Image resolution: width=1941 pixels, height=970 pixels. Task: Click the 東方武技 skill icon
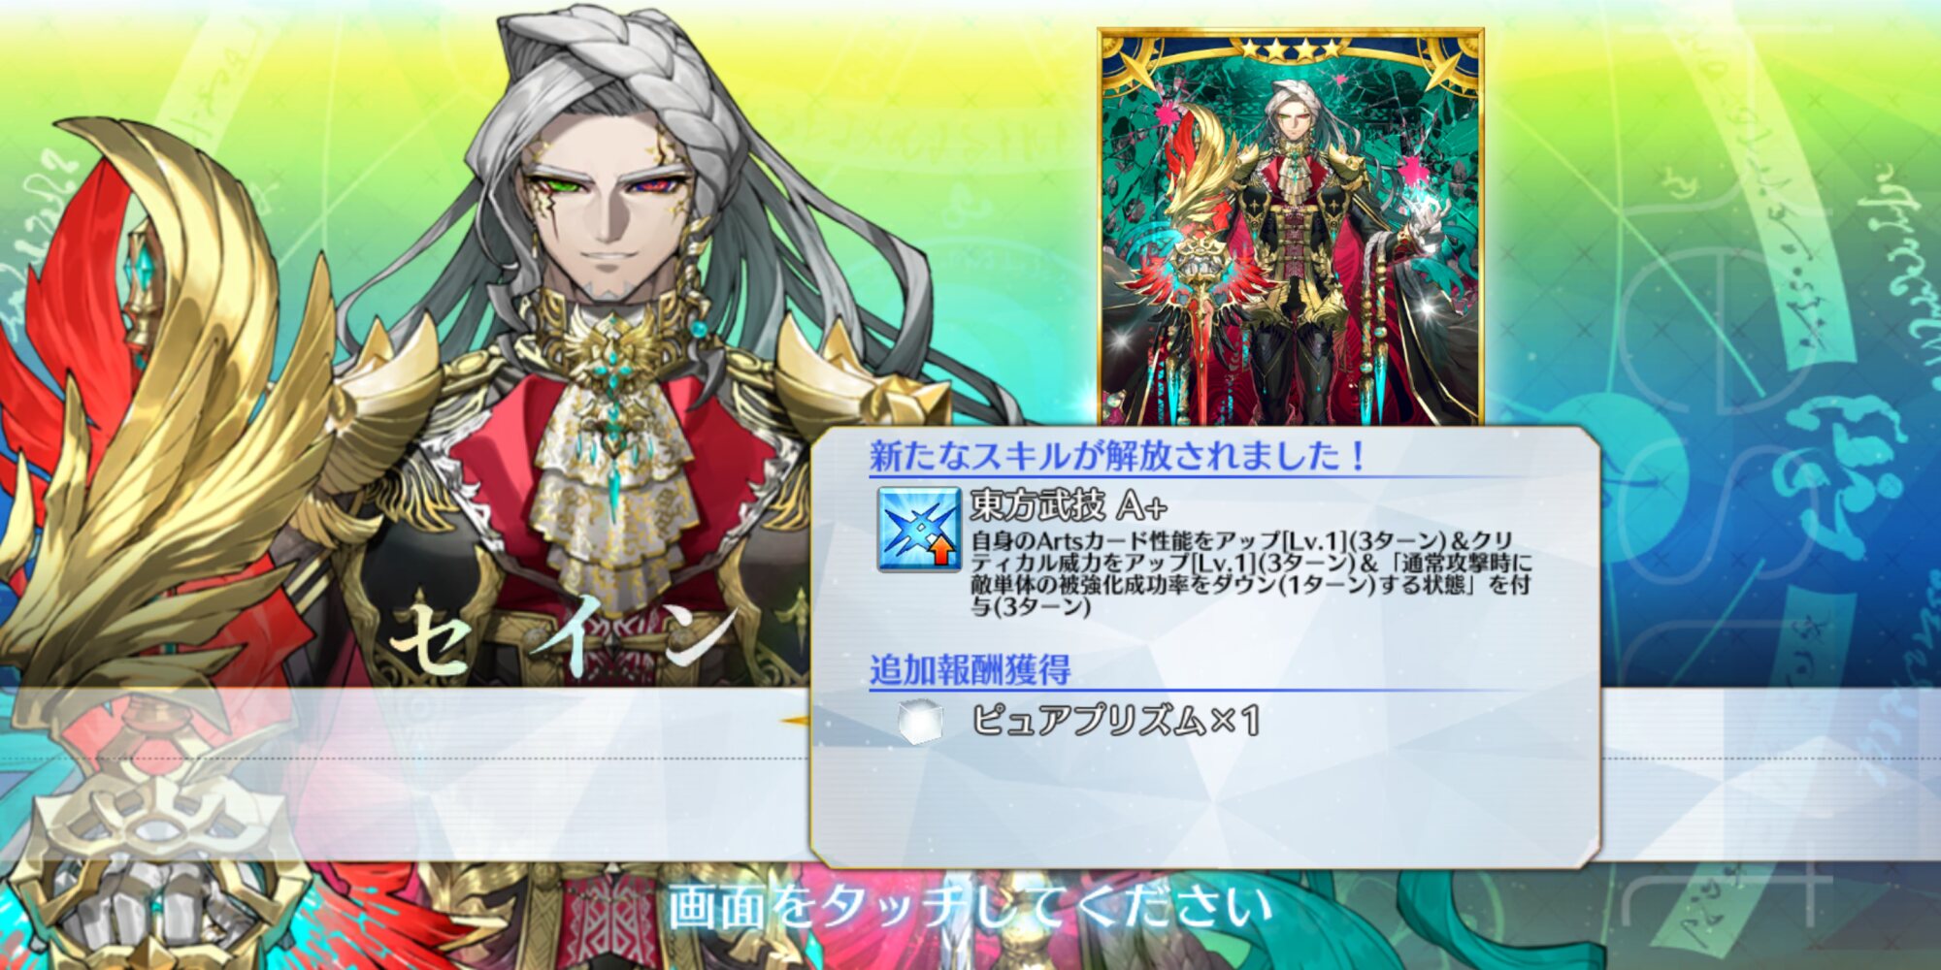coord(919,530)
